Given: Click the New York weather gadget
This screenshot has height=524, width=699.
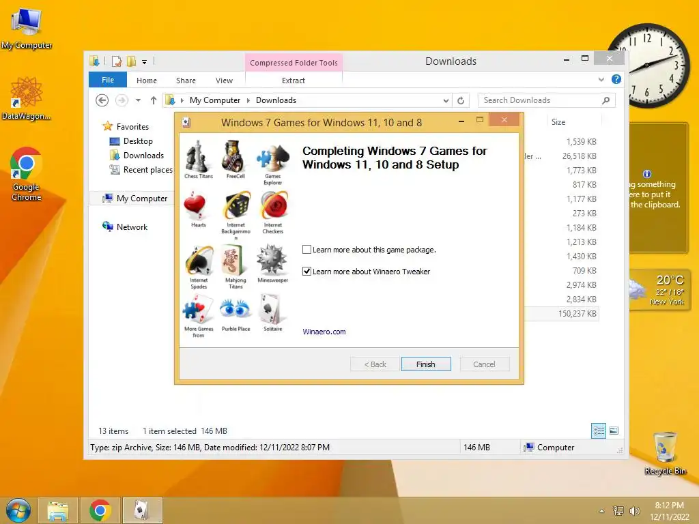Looking at the screenshot, I should pyautogui.click(x=659, y=289).
